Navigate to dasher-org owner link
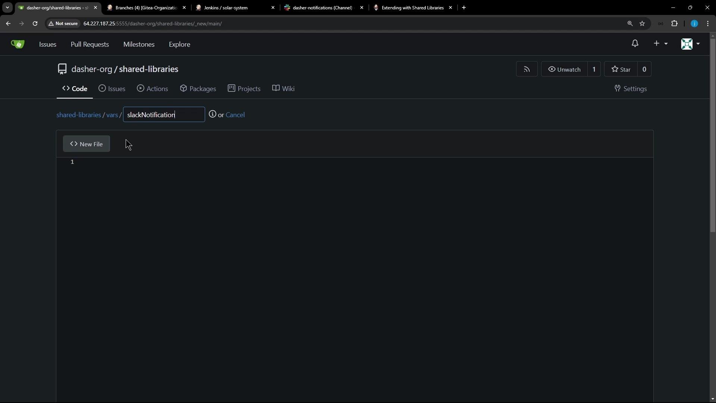Image resolution: width=716 pixels, height=403 pixels. [x=92, y=69]
